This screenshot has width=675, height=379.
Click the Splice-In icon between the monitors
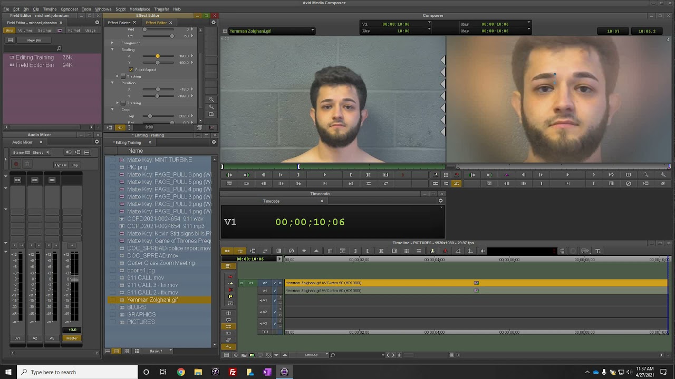pos(436,175)
